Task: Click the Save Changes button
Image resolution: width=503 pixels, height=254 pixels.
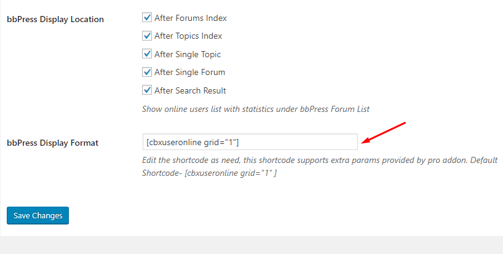Action: tap(38, 215)
